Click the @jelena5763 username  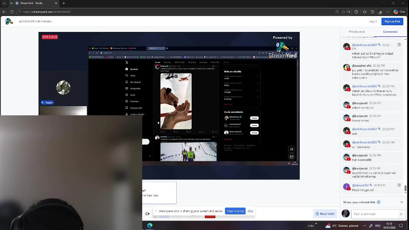click(360, 185)
